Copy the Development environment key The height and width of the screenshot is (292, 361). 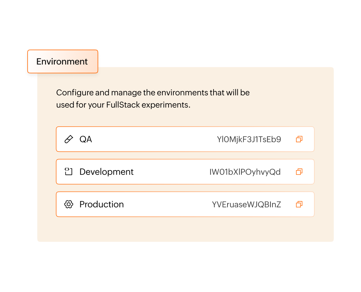299,172
